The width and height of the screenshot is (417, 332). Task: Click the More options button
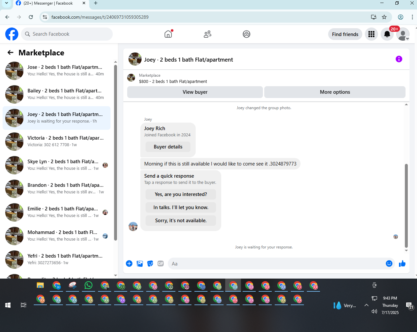pos(335,92)
